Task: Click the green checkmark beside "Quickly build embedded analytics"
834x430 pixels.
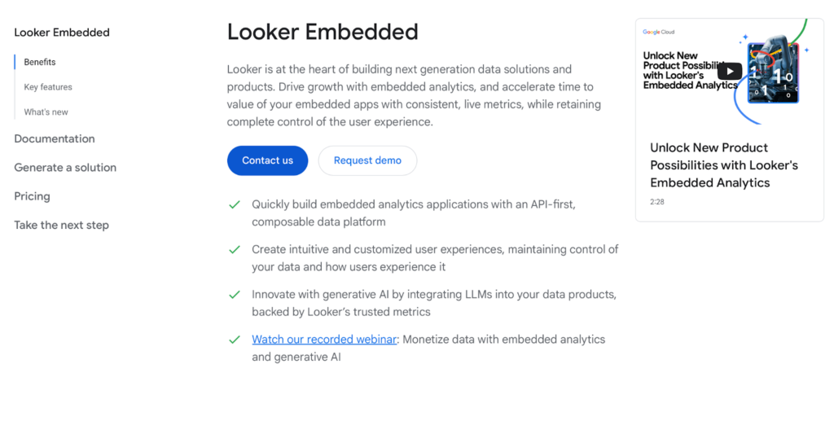Action: coord(235,204)
